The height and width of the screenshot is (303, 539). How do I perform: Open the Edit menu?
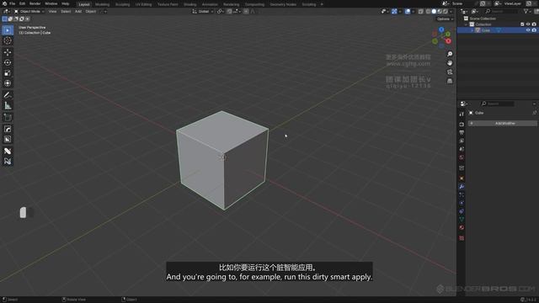[x=23, y=3]
